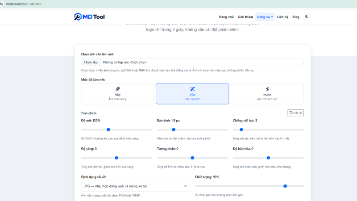Adjust the Chất lượng quality slider
Viewport: 357px width, 201px height.
point(249,186)
